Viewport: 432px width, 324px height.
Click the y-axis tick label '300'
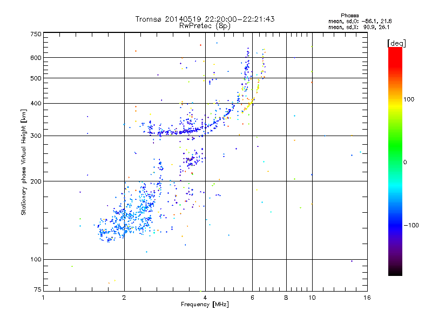pos(36,136)
